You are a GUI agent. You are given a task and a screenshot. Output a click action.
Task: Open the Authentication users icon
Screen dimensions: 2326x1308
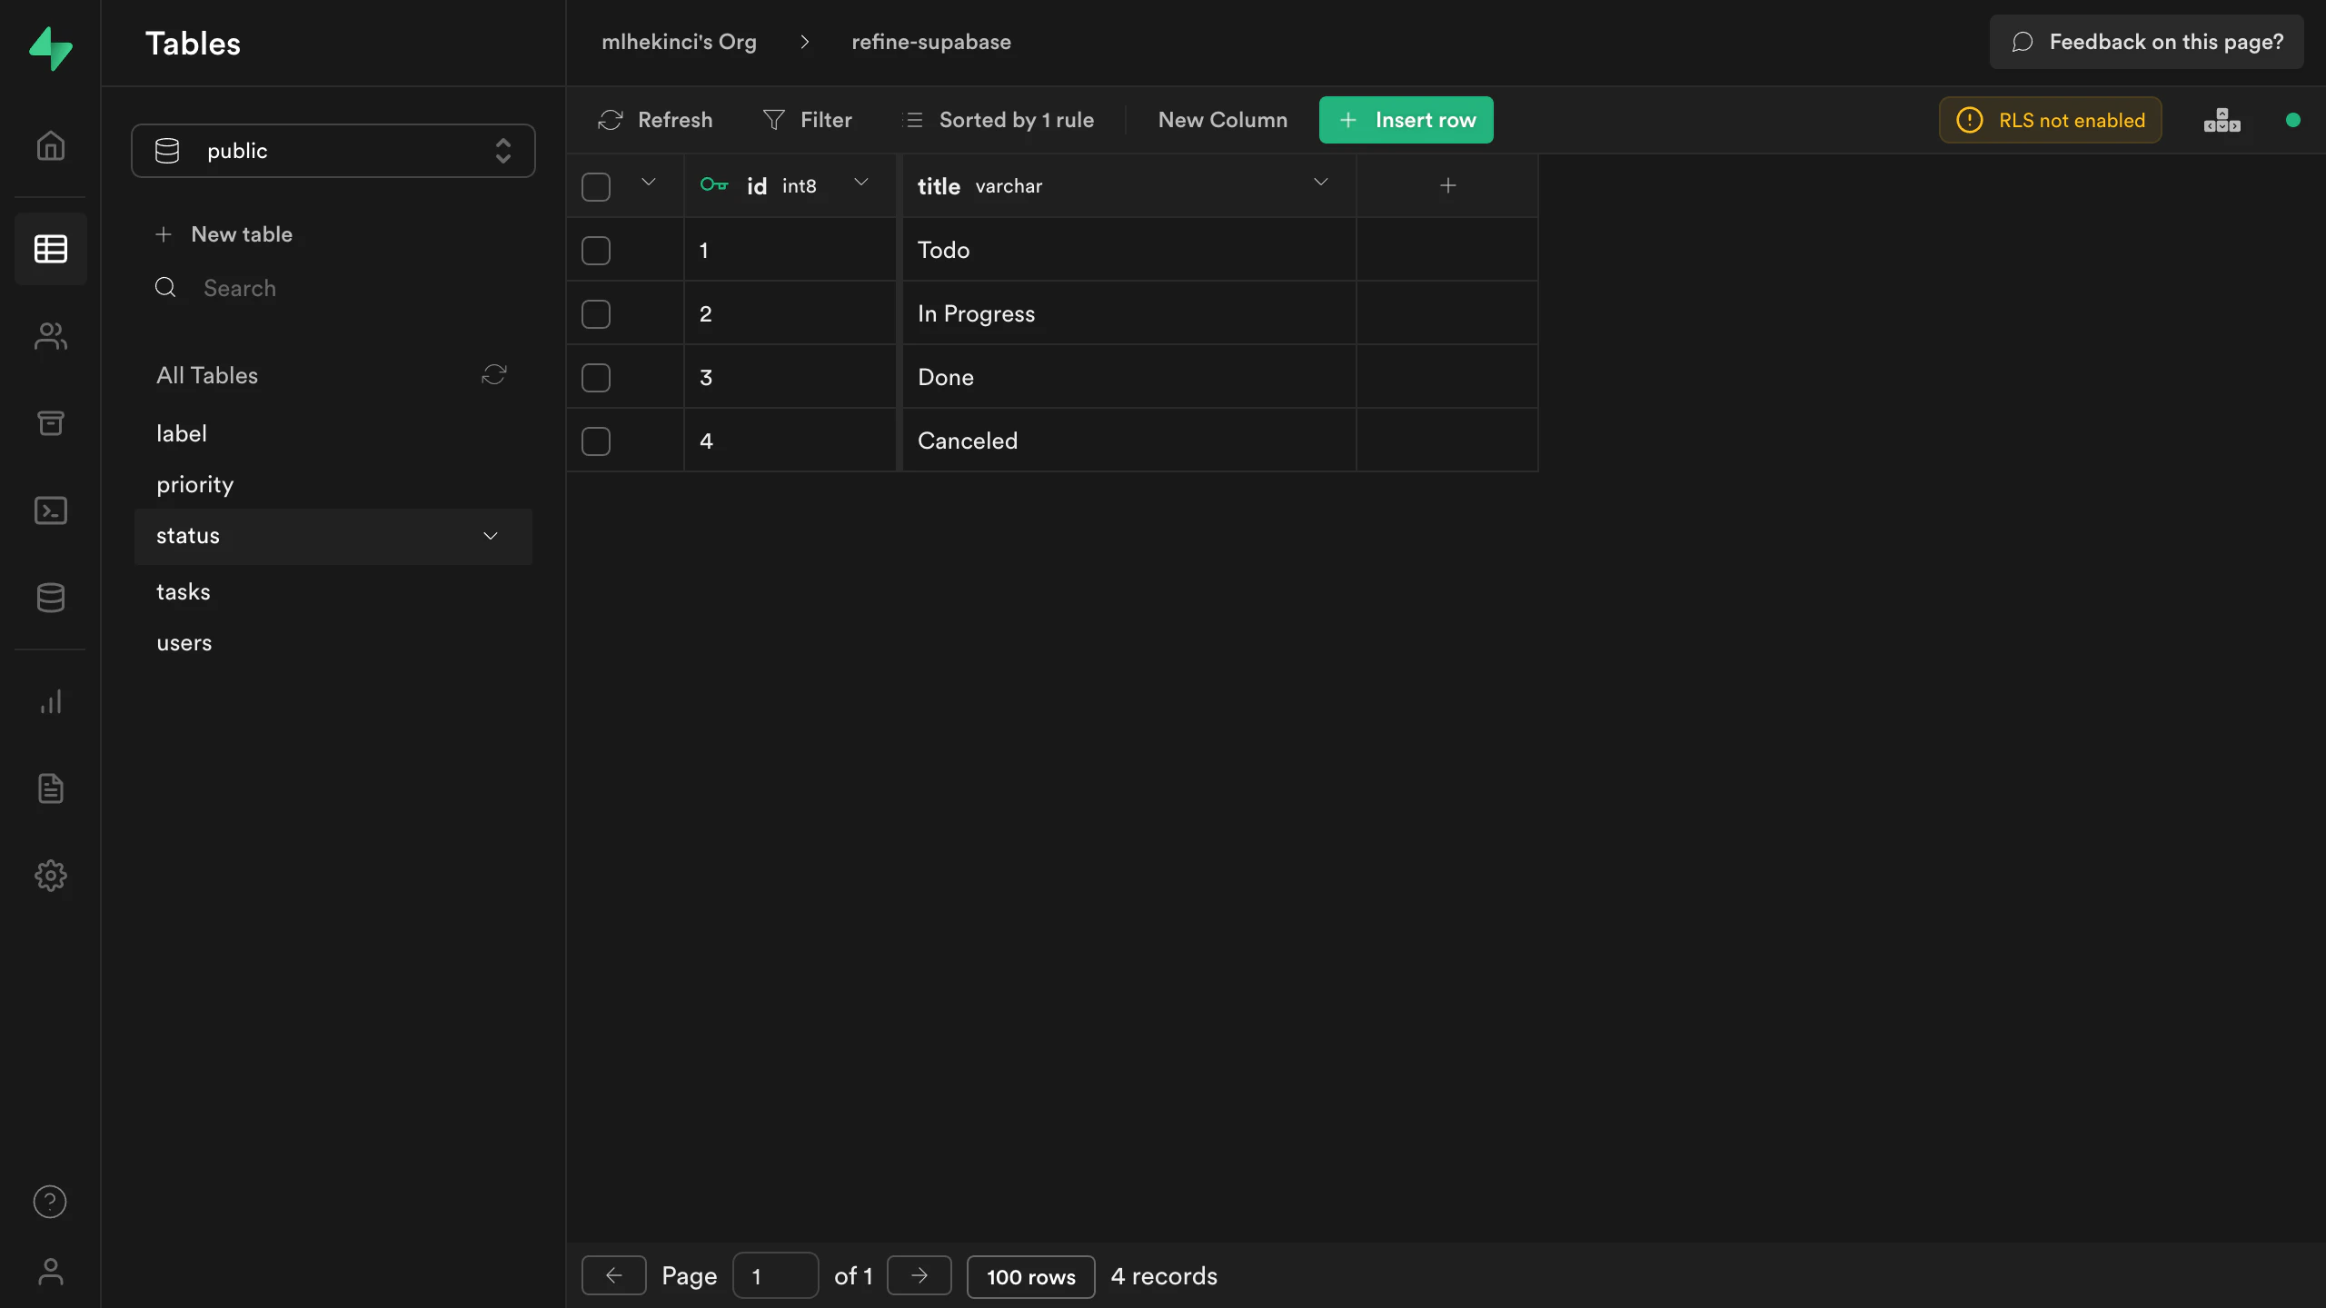51,336
